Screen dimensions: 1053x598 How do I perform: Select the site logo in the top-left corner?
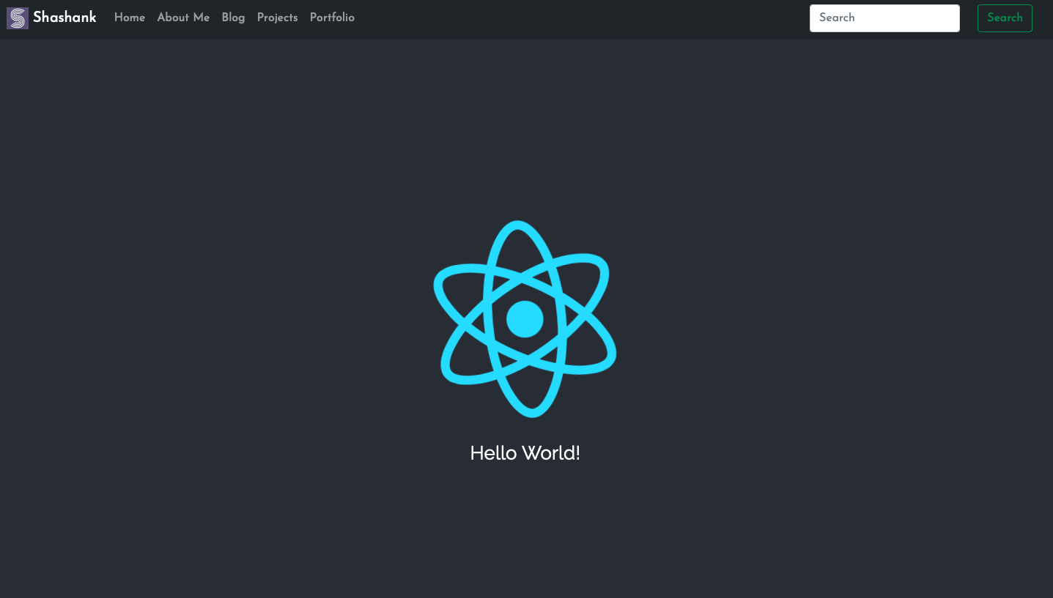point(16,18)
